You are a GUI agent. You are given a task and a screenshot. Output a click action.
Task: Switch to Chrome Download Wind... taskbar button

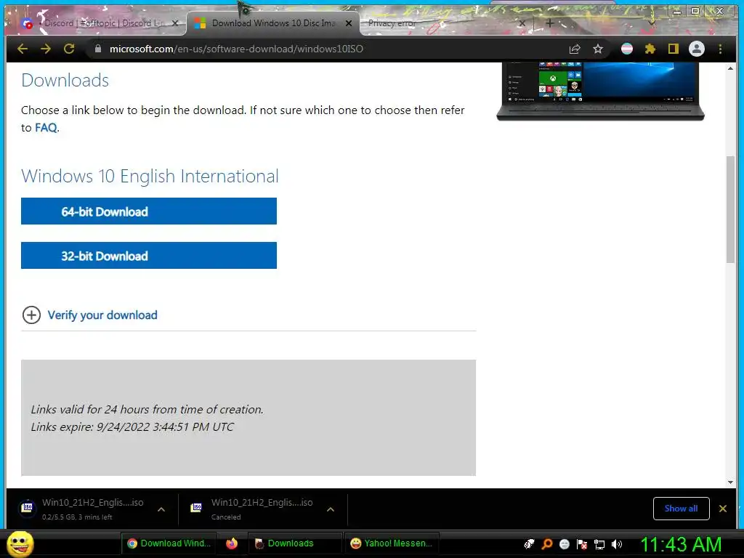[x=169, y=543]
